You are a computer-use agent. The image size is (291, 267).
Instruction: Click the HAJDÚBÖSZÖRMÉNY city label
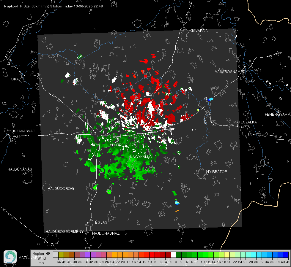click(x=65, y=231)
